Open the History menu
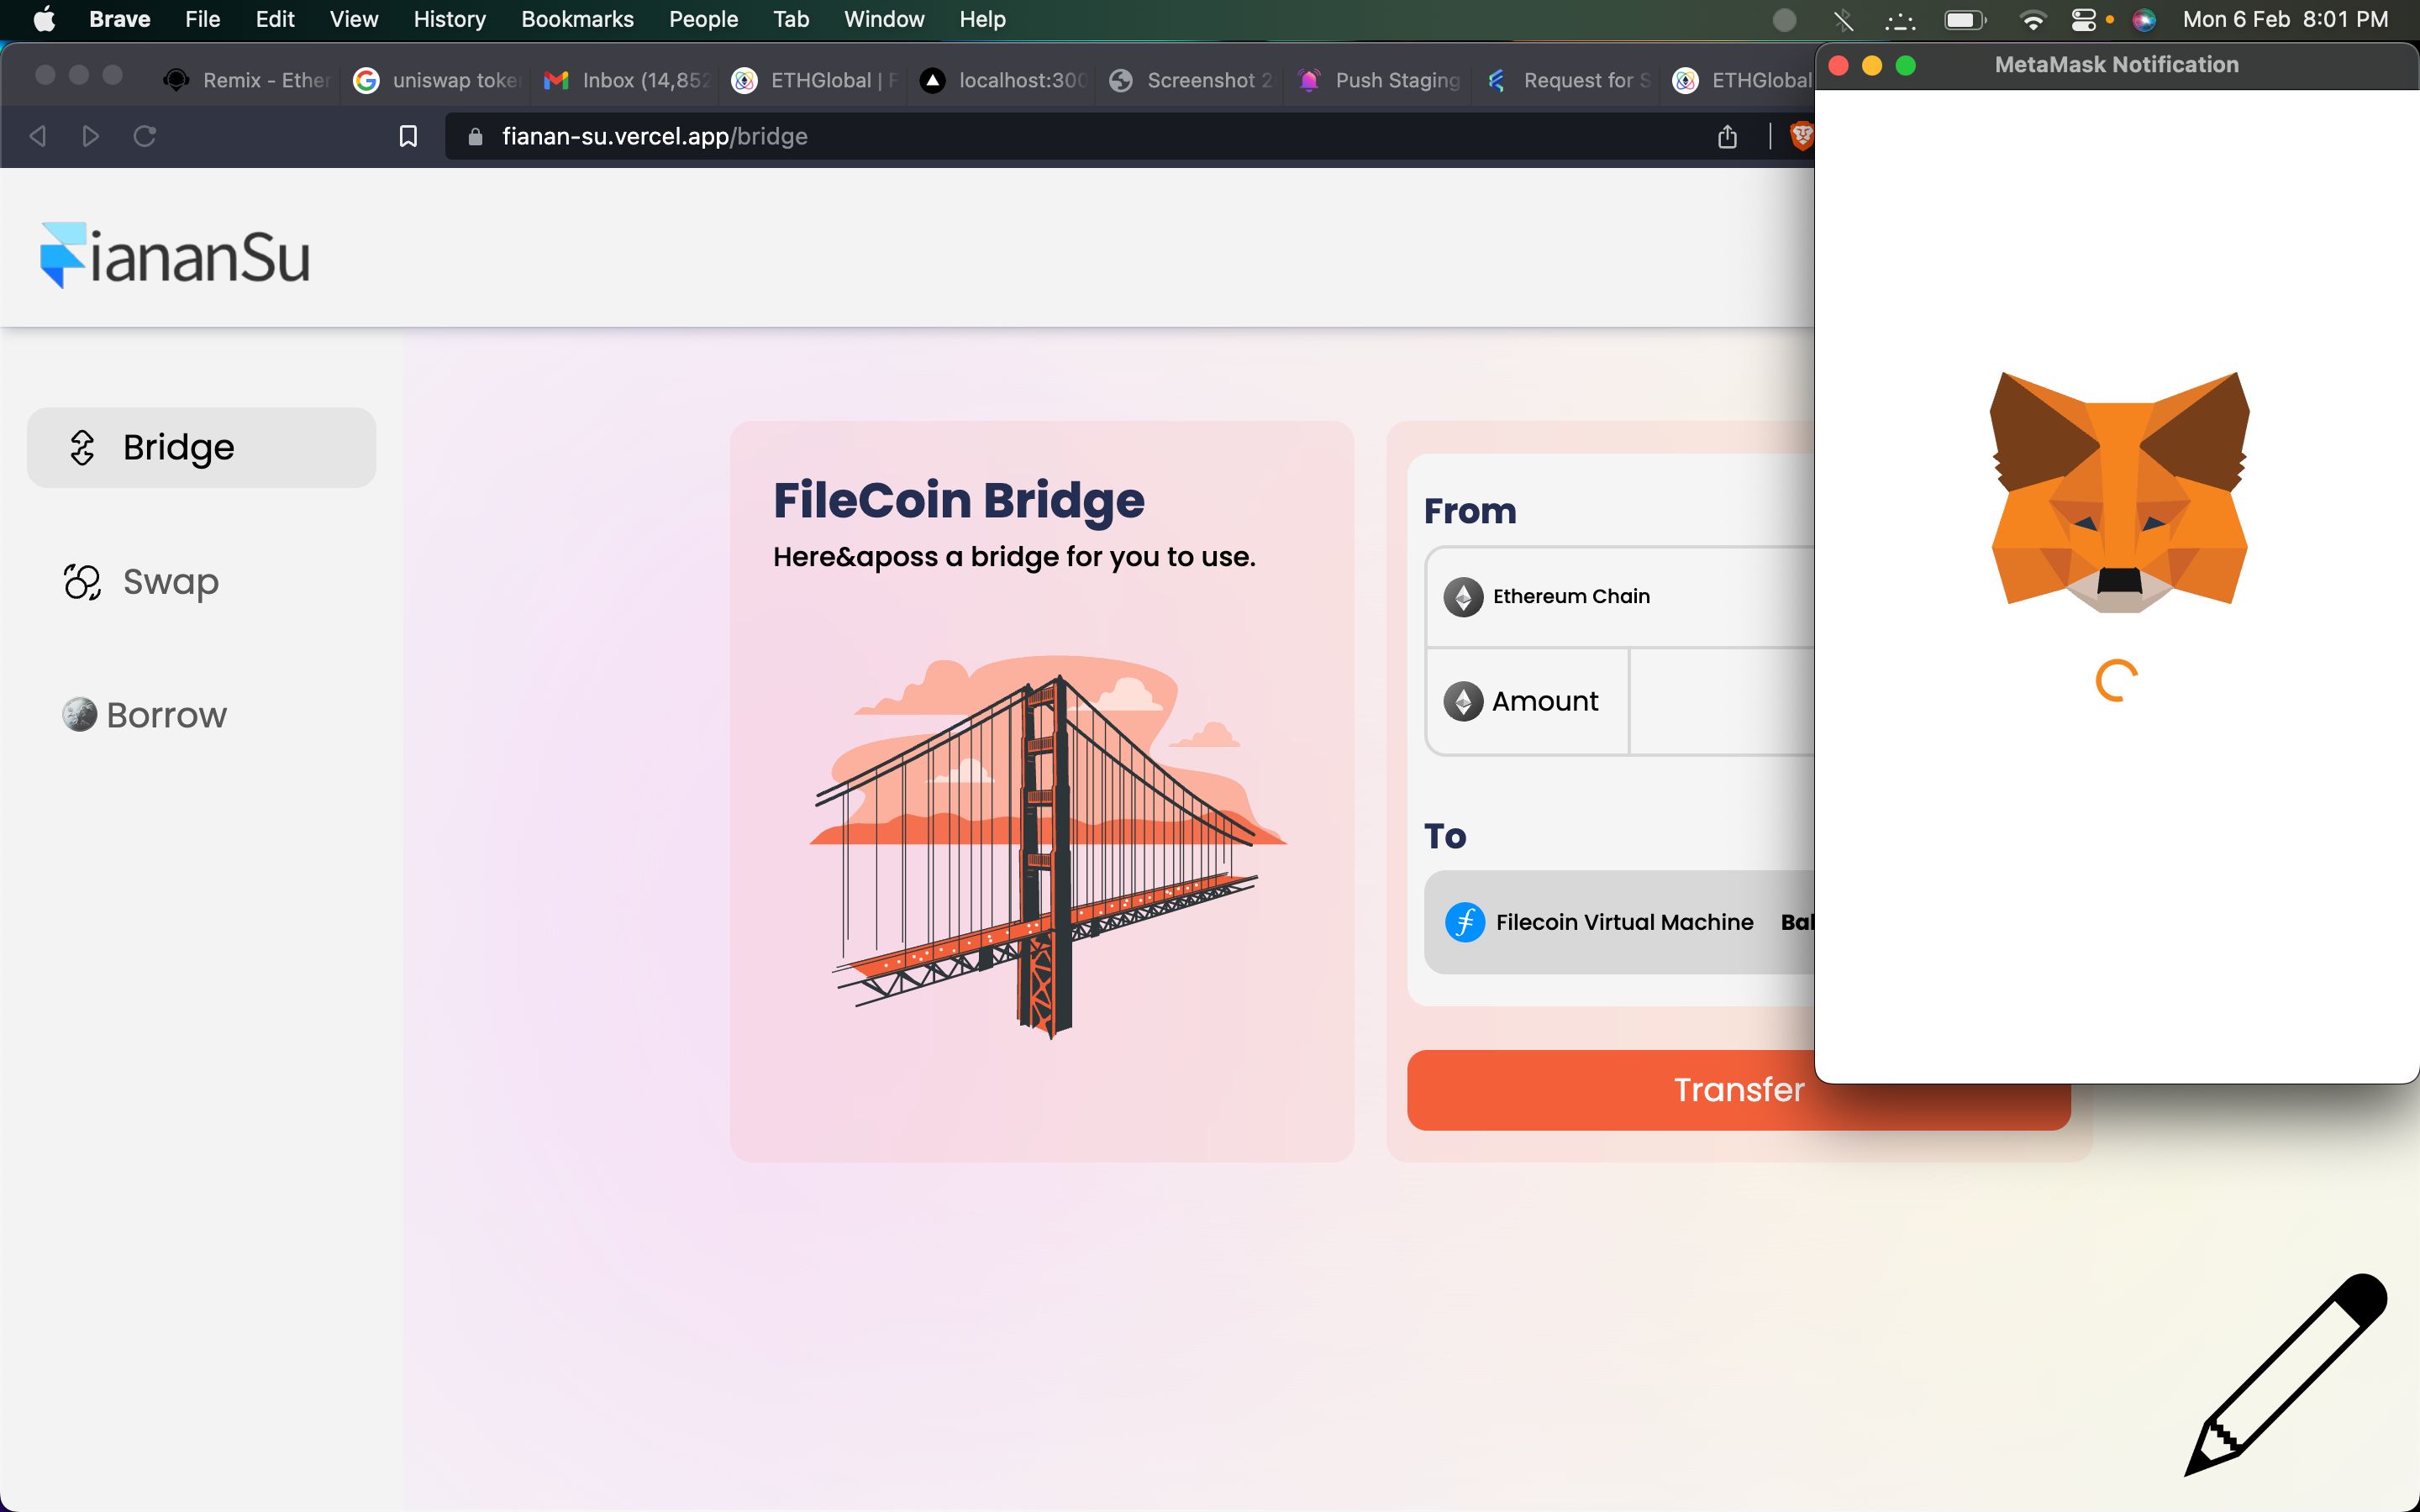Image resolution: width=2420 pixels, height=1512 pixels. [x=449, y=19]
